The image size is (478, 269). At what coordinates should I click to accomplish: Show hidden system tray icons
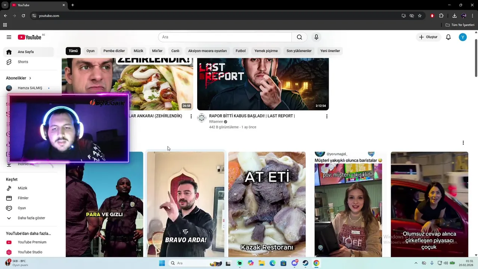click(416, 263)
